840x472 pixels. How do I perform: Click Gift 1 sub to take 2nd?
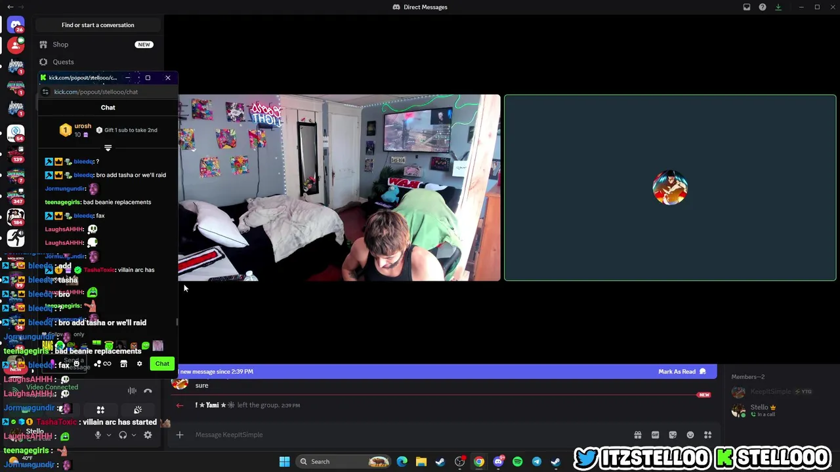coord(127,130)
